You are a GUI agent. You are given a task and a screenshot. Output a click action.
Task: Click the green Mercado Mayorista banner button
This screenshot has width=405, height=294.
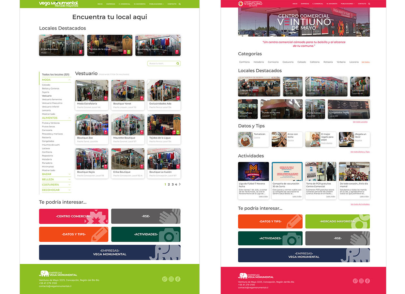(337, 221)
